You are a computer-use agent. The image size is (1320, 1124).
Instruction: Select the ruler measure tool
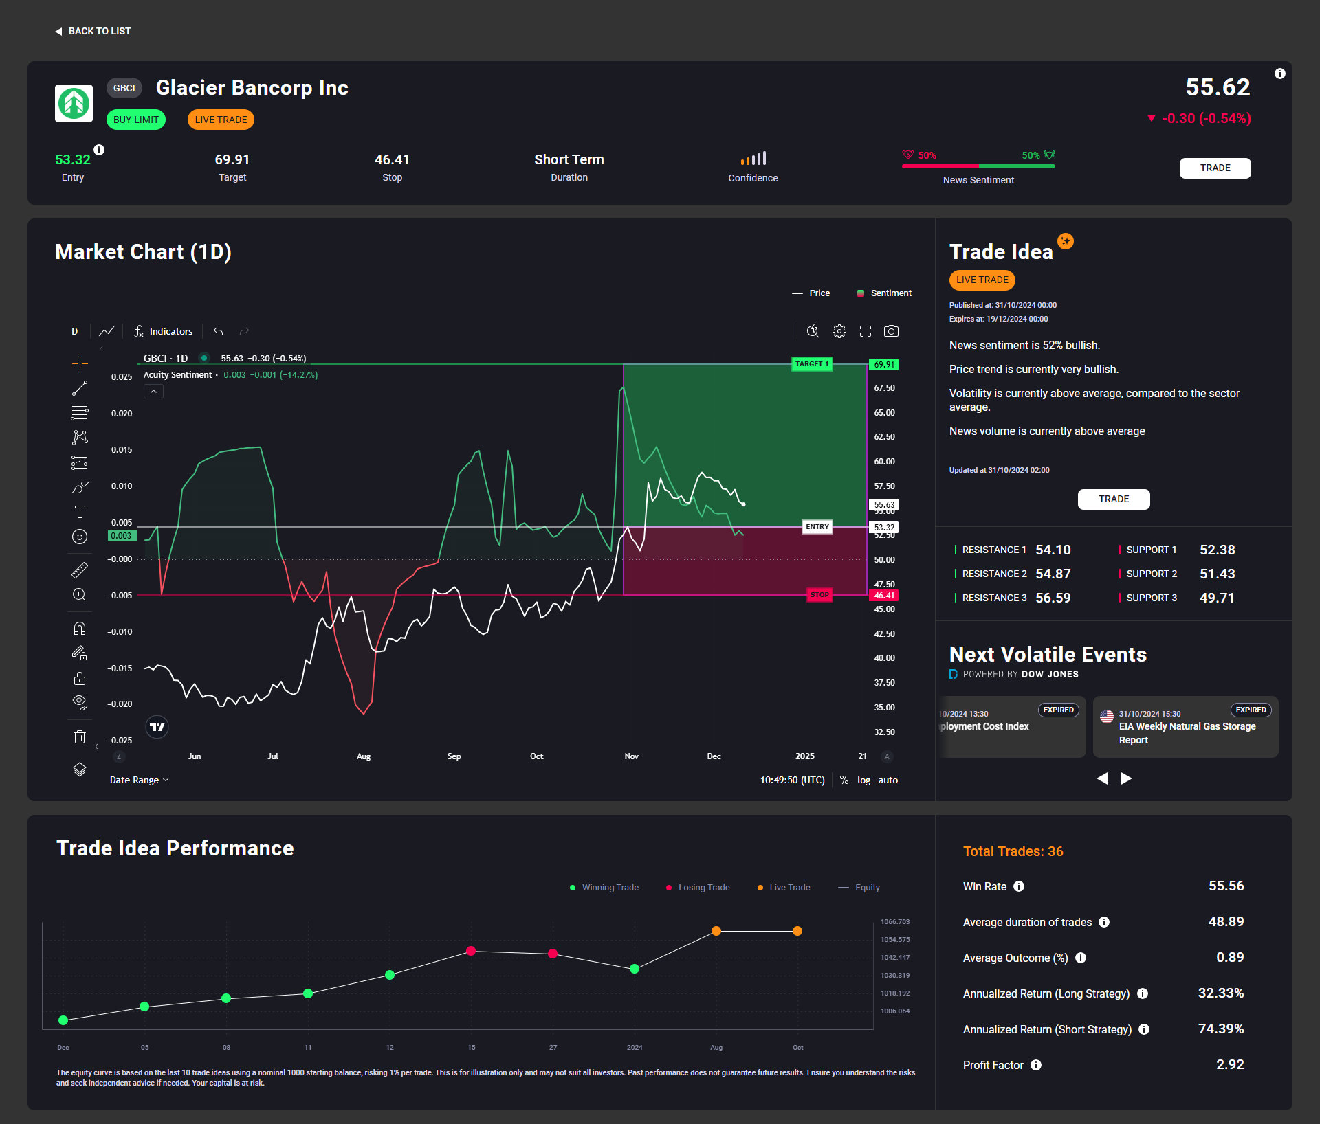(x=80, y=570)
